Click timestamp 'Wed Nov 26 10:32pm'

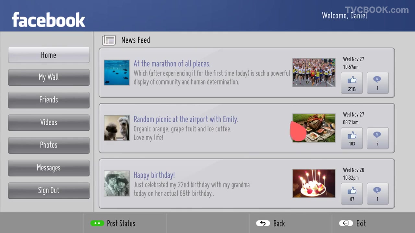coord(353,174)
